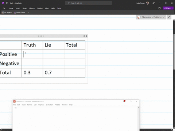Click the empty Total/Total table cell
This screenshot has height=131, width=175.
click(x=74, y=73)
